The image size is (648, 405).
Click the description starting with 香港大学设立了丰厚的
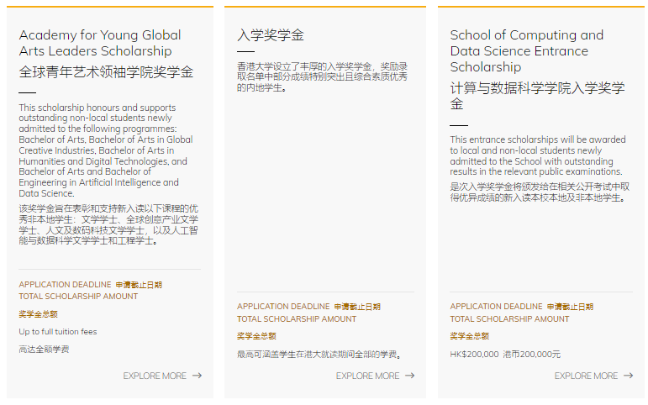coord(322,76)
